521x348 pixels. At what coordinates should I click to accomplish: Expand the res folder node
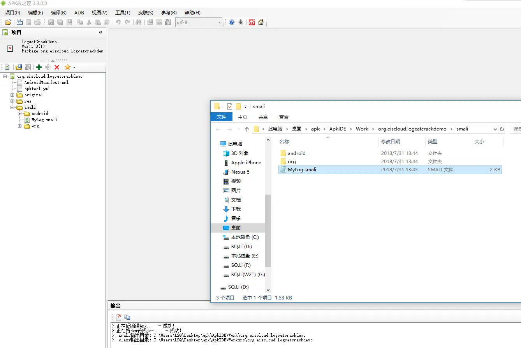click(x=12, y=101)
